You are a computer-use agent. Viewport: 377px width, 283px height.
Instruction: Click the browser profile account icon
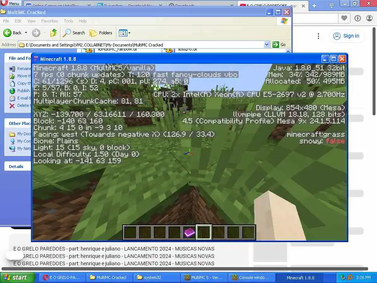(x=369, y=18)
